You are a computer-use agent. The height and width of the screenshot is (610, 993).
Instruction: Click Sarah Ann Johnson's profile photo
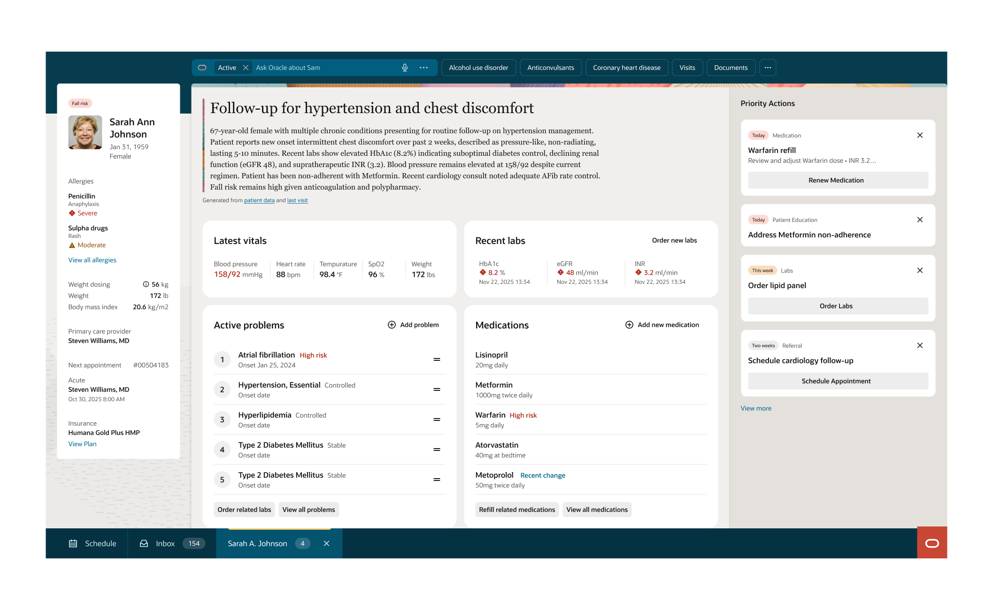pyautogui.click(x=85, y=132)
